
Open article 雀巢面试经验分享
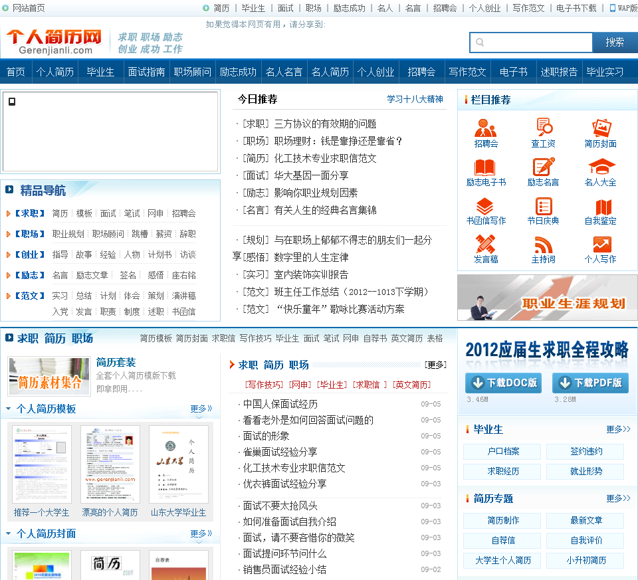tap(280, 452)
